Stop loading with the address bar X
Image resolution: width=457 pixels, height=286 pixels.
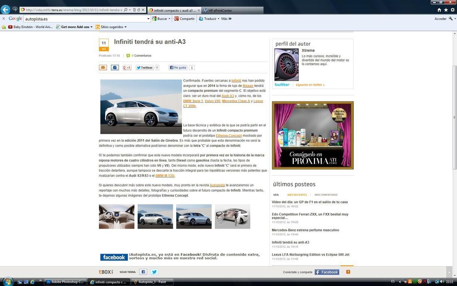143,10
